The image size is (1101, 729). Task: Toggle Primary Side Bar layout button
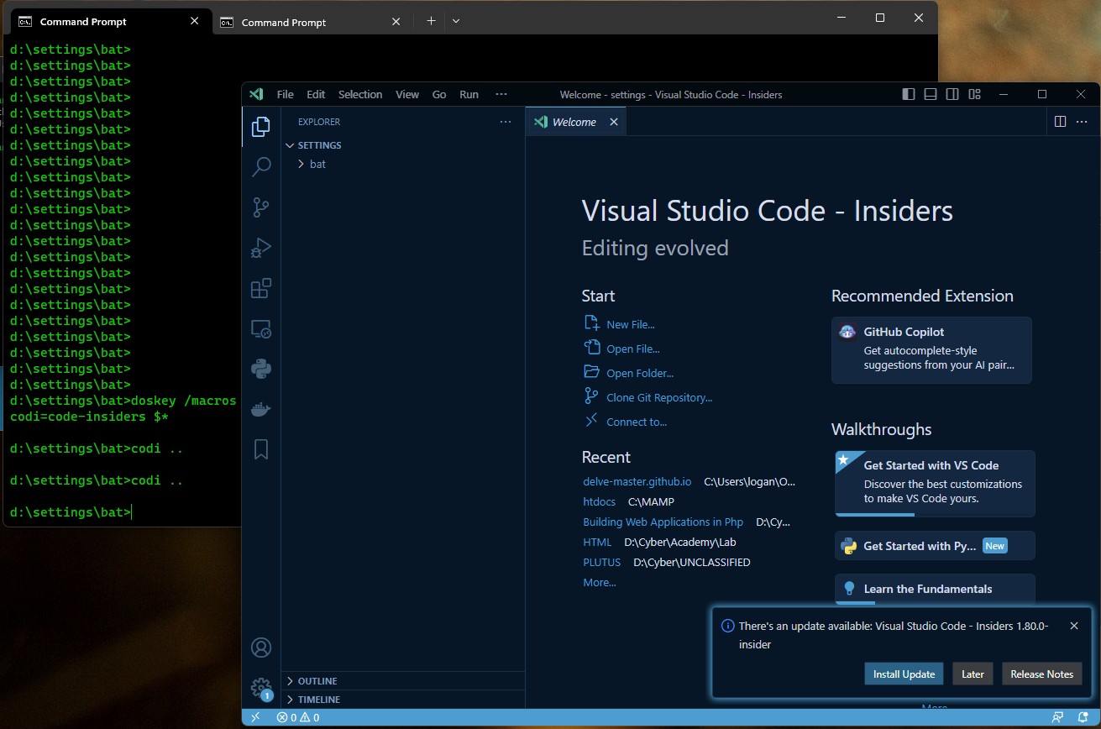point(909,94)
